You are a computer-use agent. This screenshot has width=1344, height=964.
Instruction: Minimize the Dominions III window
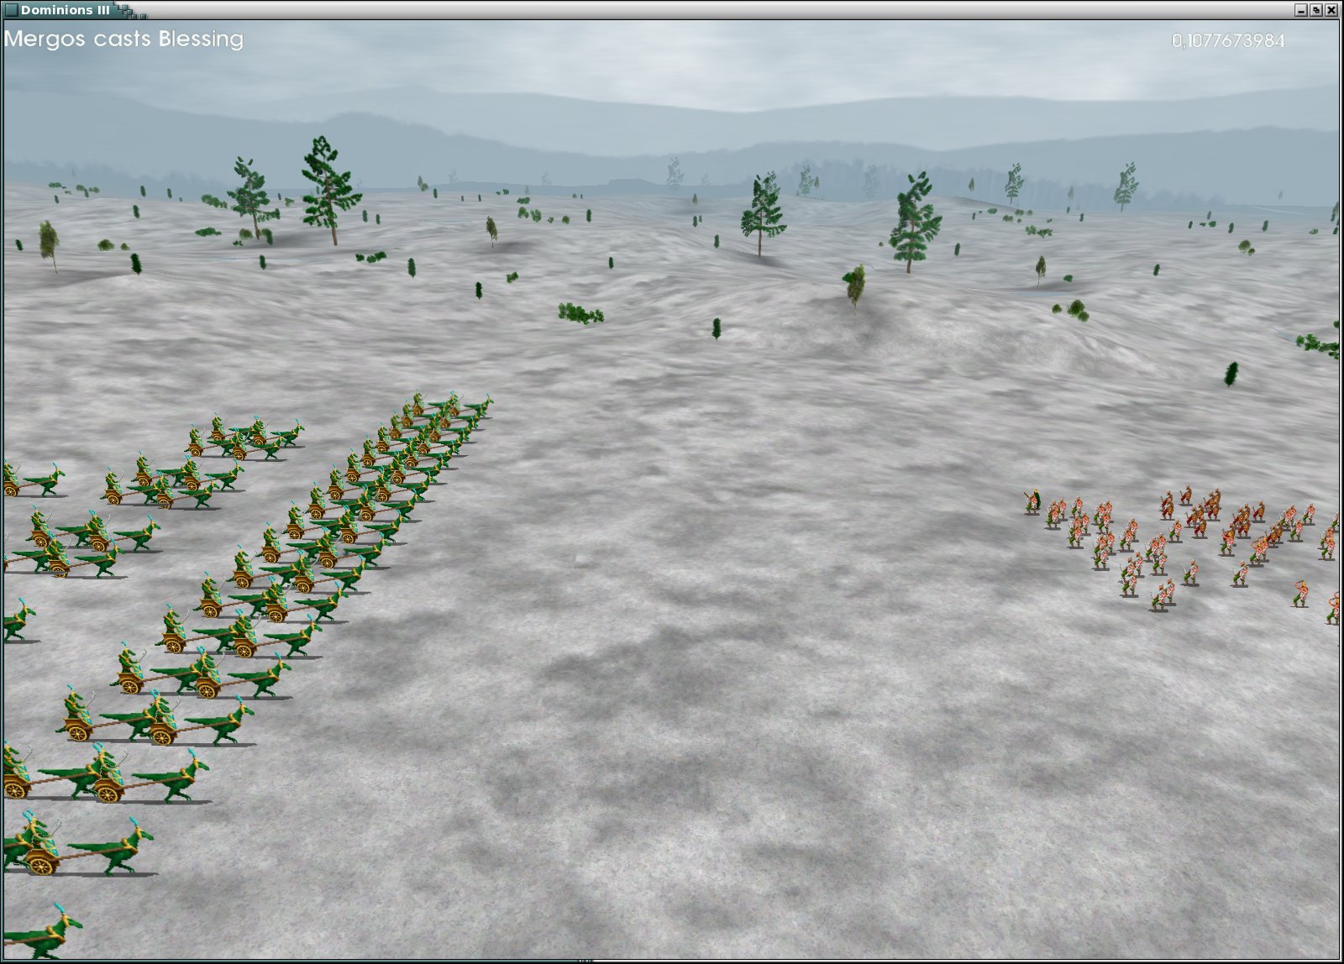tap(1301, 10)
